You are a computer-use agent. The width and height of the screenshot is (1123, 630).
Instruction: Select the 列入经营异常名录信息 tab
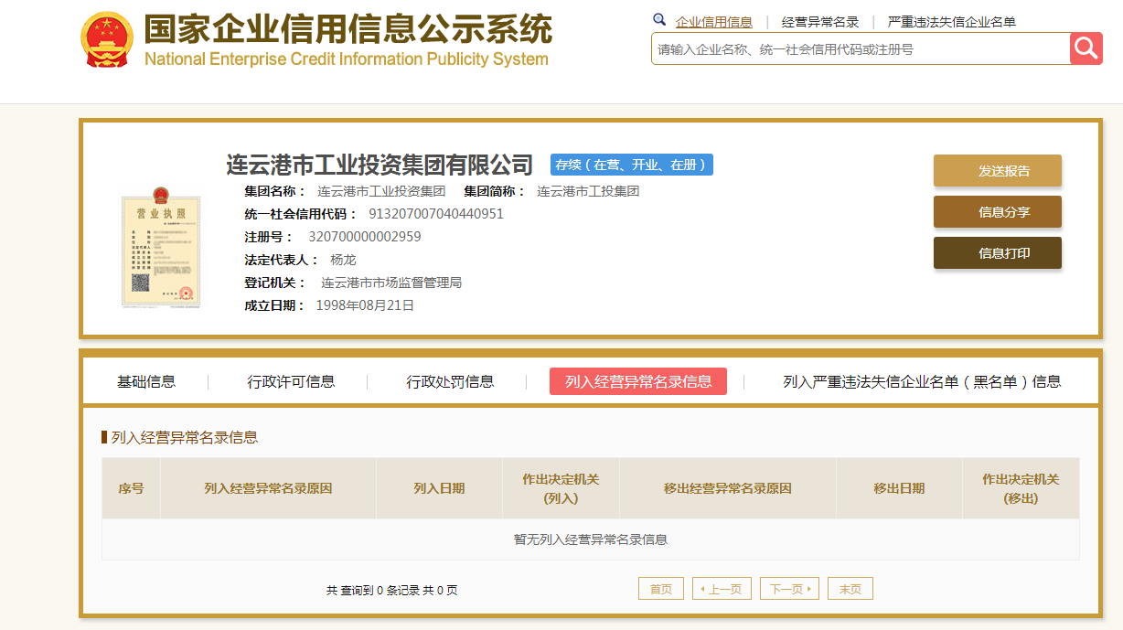coord(637,381)
